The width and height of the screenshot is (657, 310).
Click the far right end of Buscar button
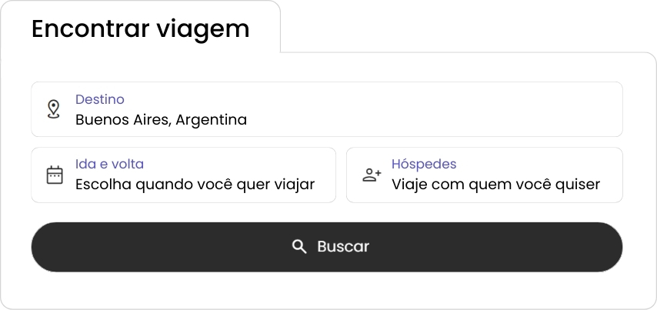pyautogui.click(x=600, y=247)
